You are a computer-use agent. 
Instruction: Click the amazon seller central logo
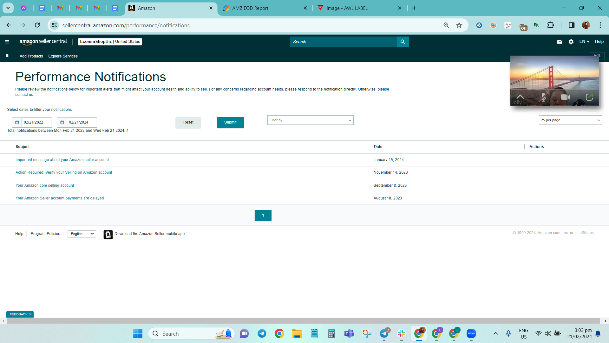43,42
